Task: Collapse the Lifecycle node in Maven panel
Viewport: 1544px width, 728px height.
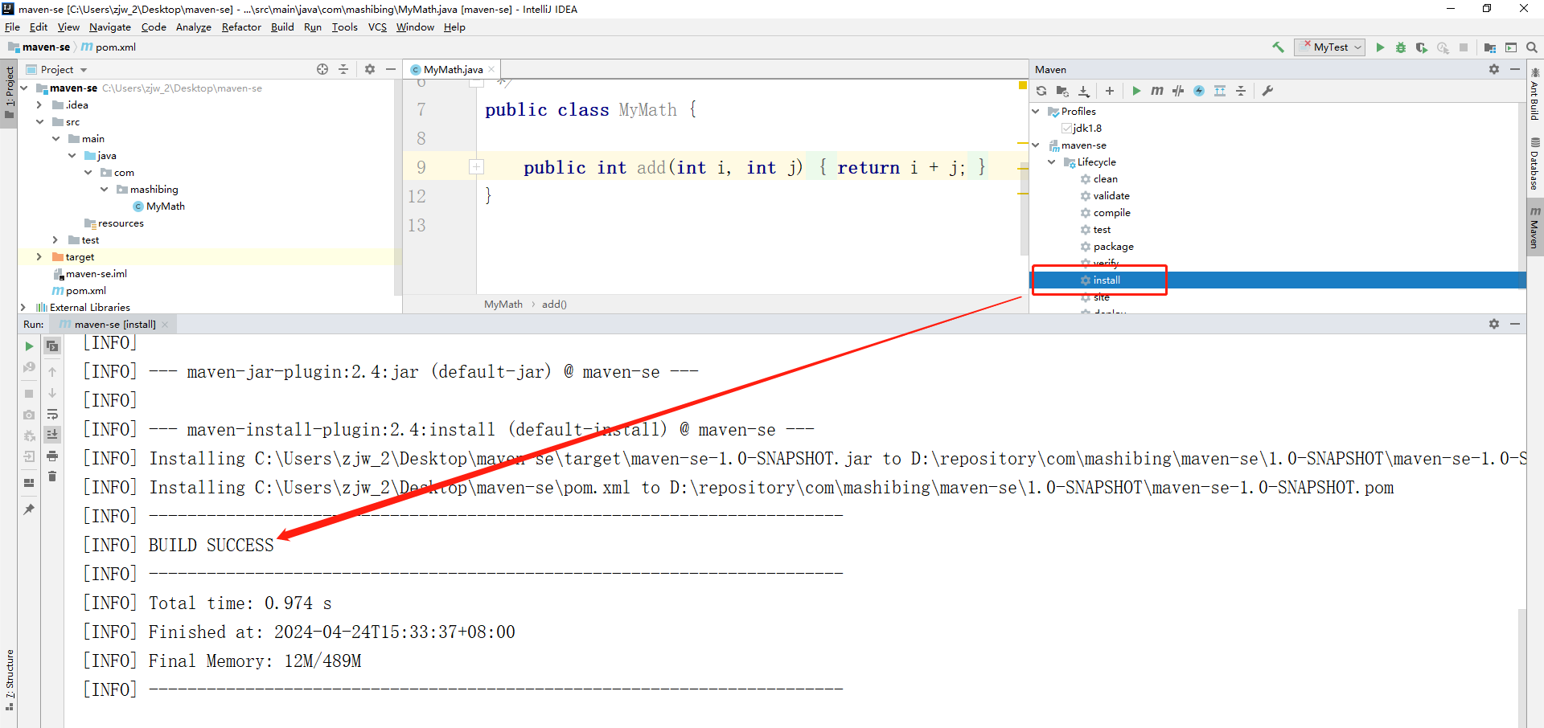Action: (x=1052, y=162)
